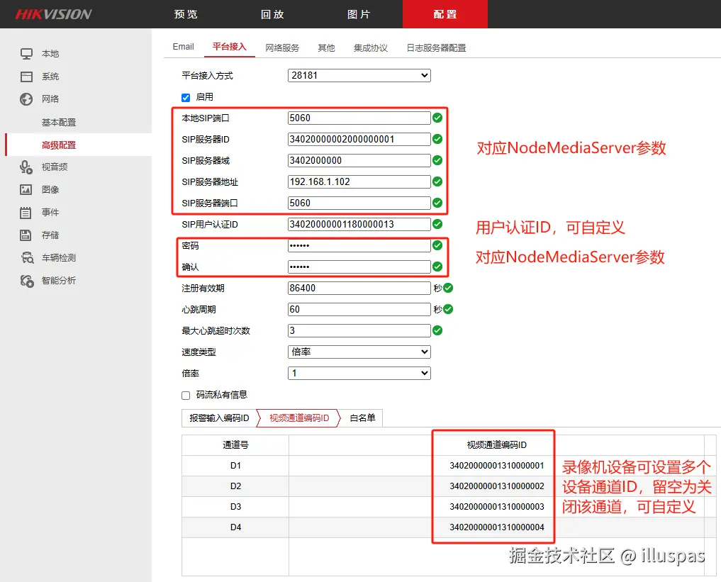This screenshot has height=582, width=721.
Task: Click the 本地SIP端口 input field
Action: pos(359,118)
